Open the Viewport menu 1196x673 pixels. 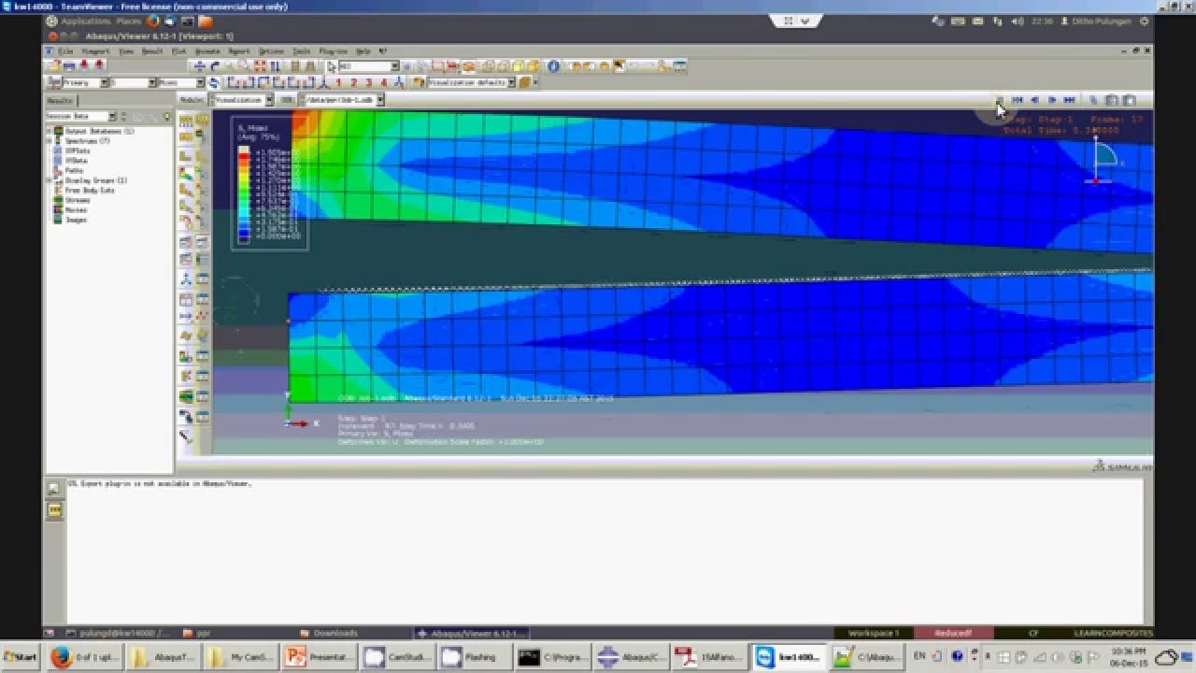[95, 50]
